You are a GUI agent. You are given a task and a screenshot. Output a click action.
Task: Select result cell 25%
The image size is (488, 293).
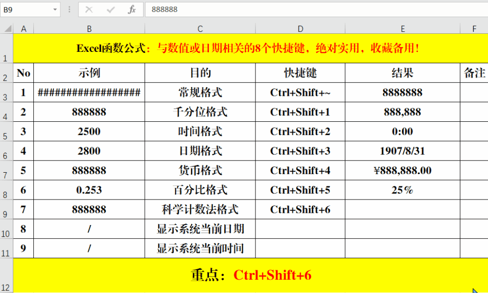click(x=403, y=190)
